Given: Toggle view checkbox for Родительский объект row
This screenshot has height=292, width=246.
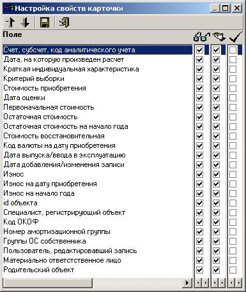Looking at the screenshot, I should pos(199,270).
